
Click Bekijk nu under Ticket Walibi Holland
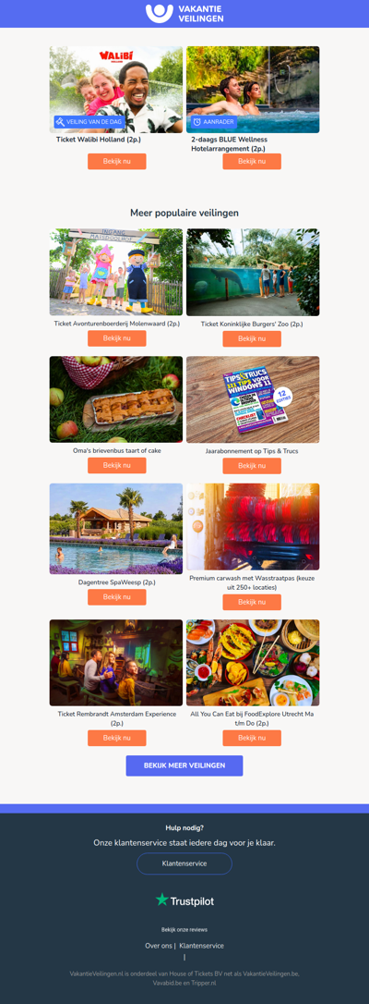[x=117, y=162]
